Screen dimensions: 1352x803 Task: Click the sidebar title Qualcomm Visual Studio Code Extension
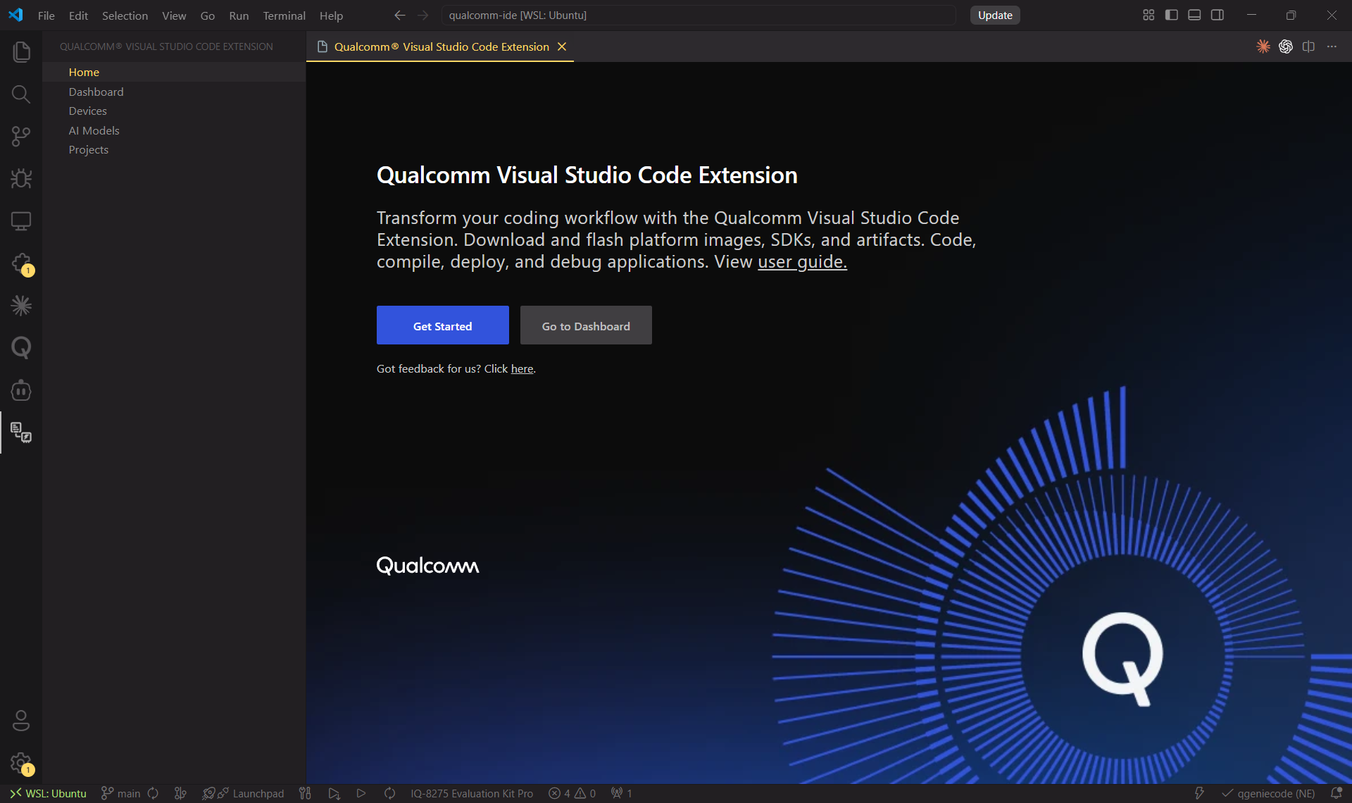coord(166,46)
